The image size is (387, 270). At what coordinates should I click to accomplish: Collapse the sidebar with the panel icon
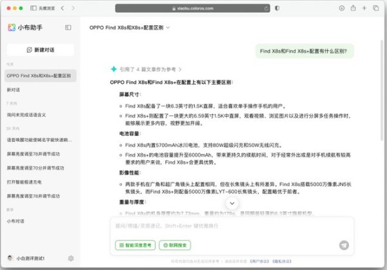click(x=68, y=27)
